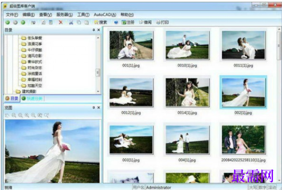Viewport: 282px width, 190px height.
Task: Click Administrator in the status bar
Action: tap(158, 187)
